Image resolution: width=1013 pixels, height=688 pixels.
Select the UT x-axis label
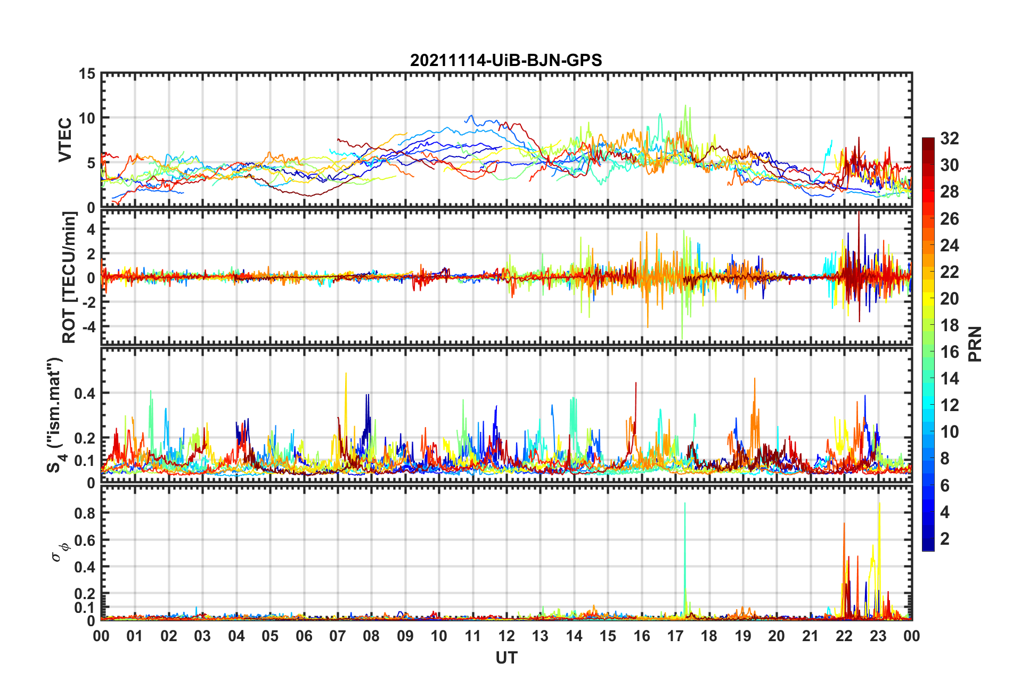click(x=506, y=658)
